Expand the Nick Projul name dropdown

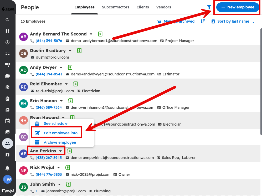(59, 168)
